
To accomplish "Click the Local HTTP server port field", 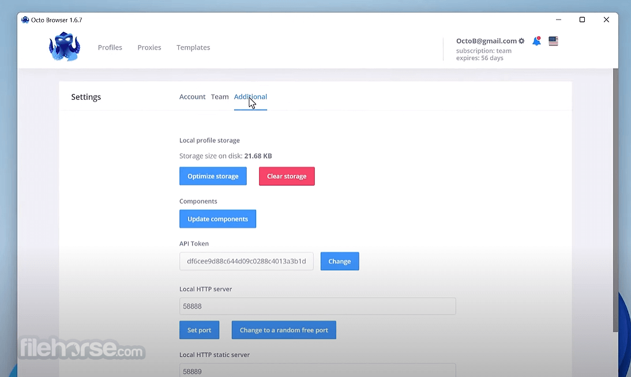I will click(x=317, y=306).
